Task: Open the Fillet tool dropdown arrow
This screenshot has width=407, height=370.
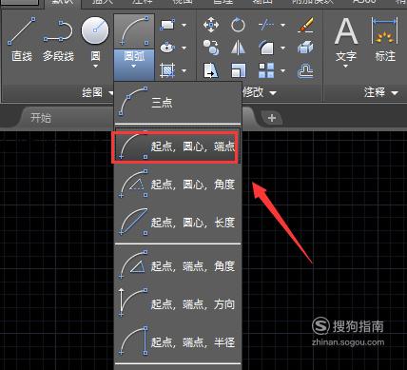Action: [282, 49]
